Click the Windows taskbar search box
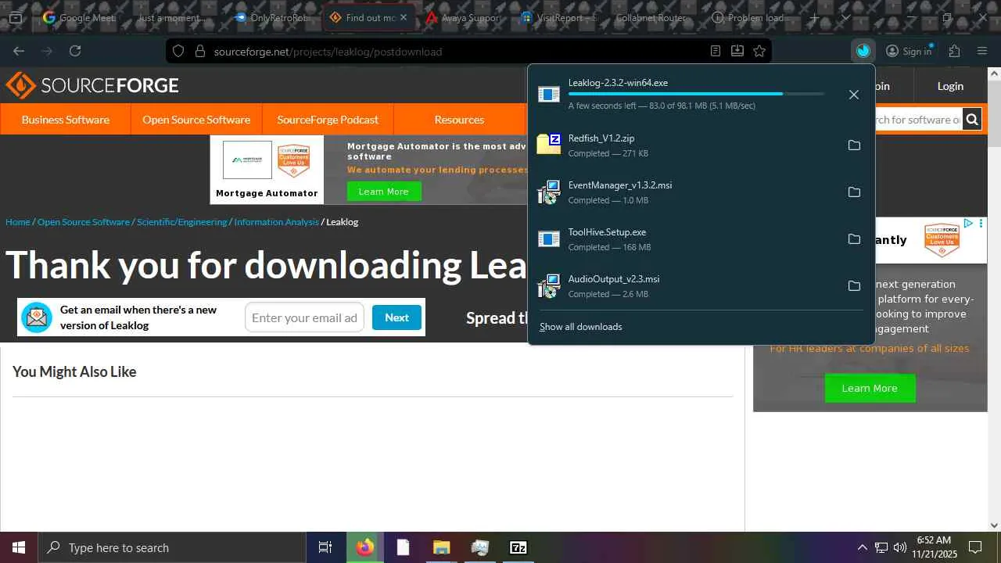This screenshot has width=1001, height=563. point(172,547)
